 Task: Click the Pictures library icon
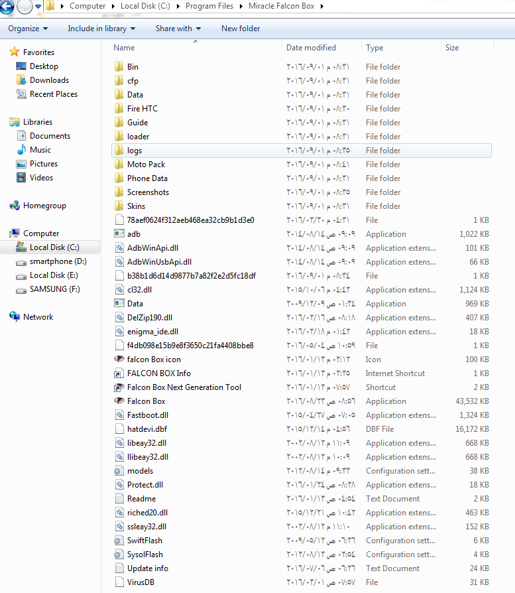[21, 164]
